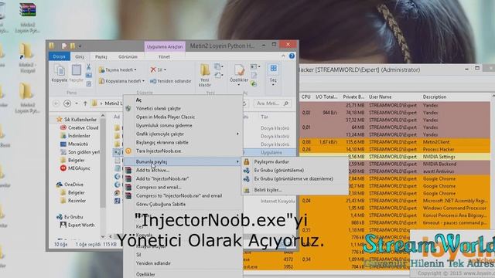
Task: Click Yeniden adlandır ribbon button
Action: (171, 81)
